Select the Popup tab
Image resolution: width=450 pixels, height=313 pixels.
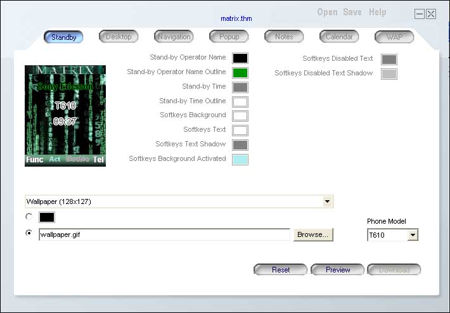[229, 37]
